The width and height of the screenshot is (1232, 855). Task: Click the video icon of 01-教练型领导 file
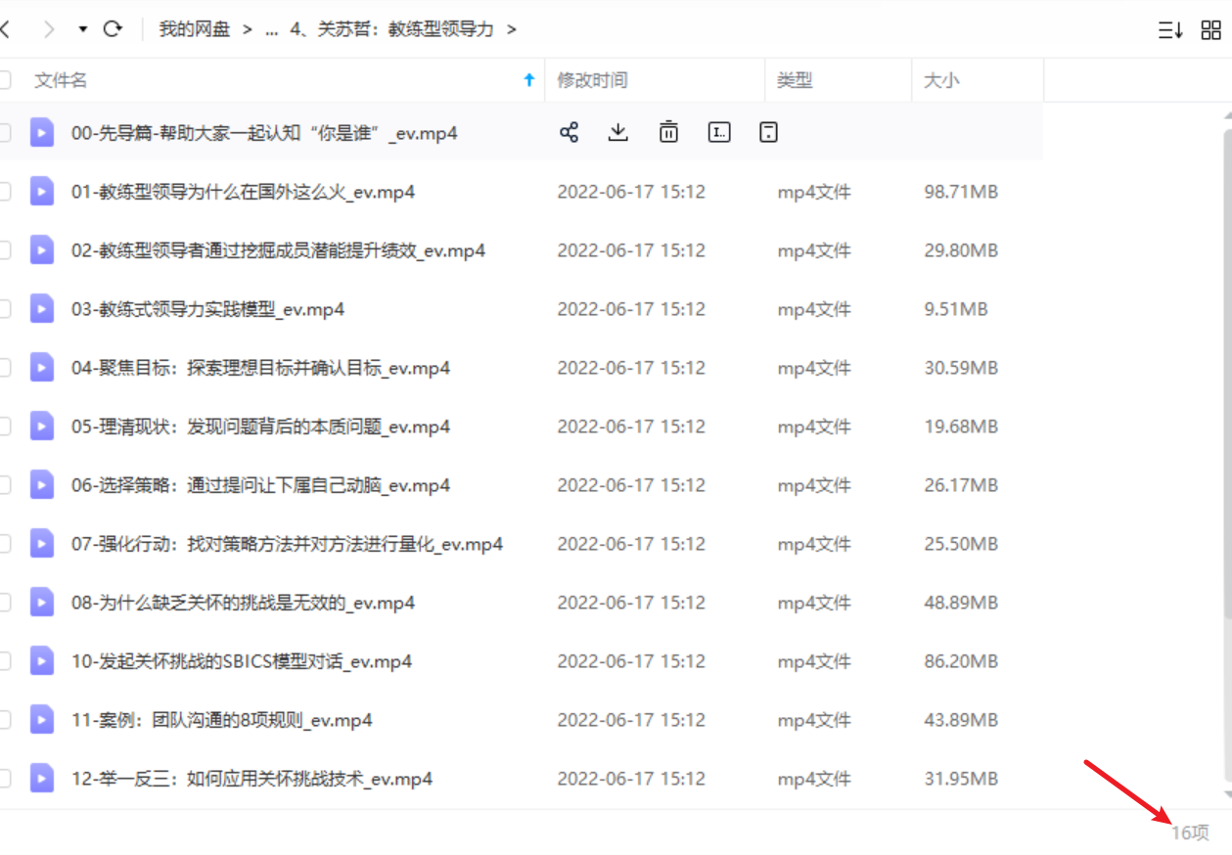(x=41, y=191)
